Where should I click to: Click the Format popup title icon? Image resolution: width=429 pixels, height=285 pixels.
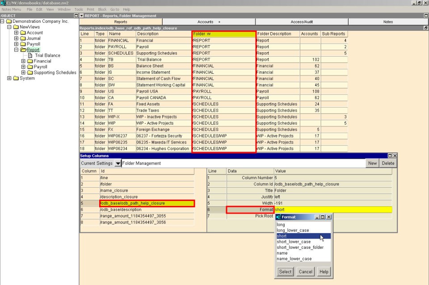[279, 217]
